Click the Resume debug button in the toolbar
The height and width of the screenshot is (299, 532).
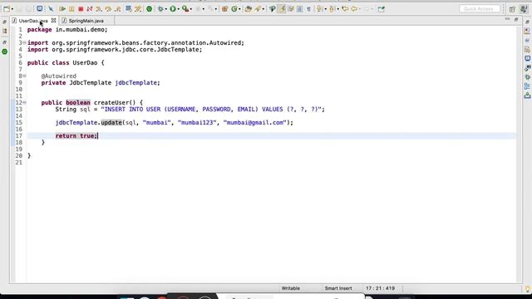click(62, 9)
